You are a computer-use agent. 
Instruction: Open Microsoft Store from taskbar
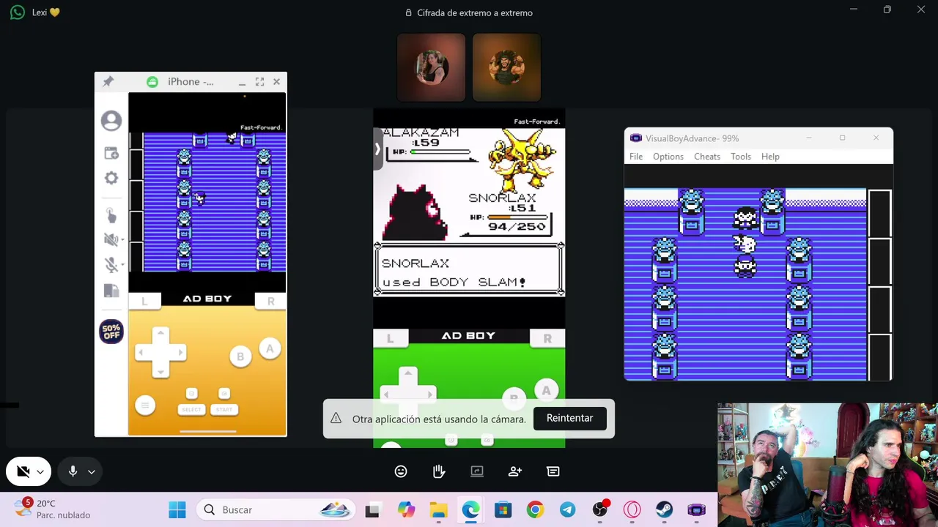(503, 510)
